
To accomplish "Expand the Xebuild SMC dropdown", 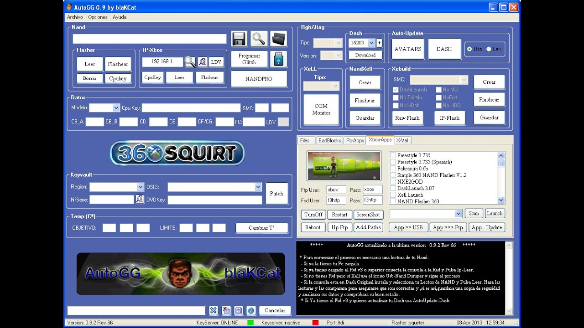I will tap(464, 80).
